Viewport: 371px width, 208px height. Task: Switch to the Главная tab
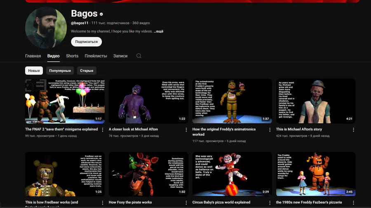click(33, 56)
